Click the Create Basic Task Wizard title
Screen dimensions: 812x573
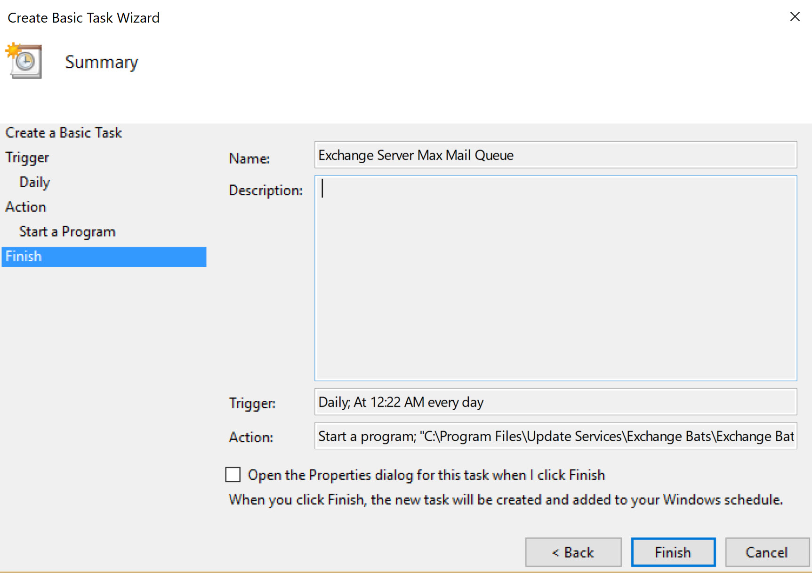tap(84, 18)
